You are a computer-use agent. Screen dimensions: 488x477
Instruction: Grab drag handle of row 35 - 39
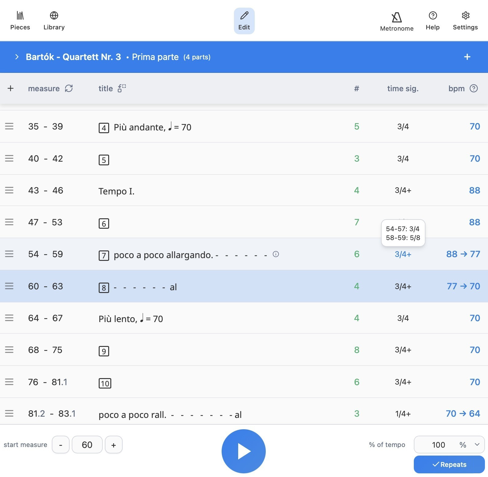coord(9,126)
